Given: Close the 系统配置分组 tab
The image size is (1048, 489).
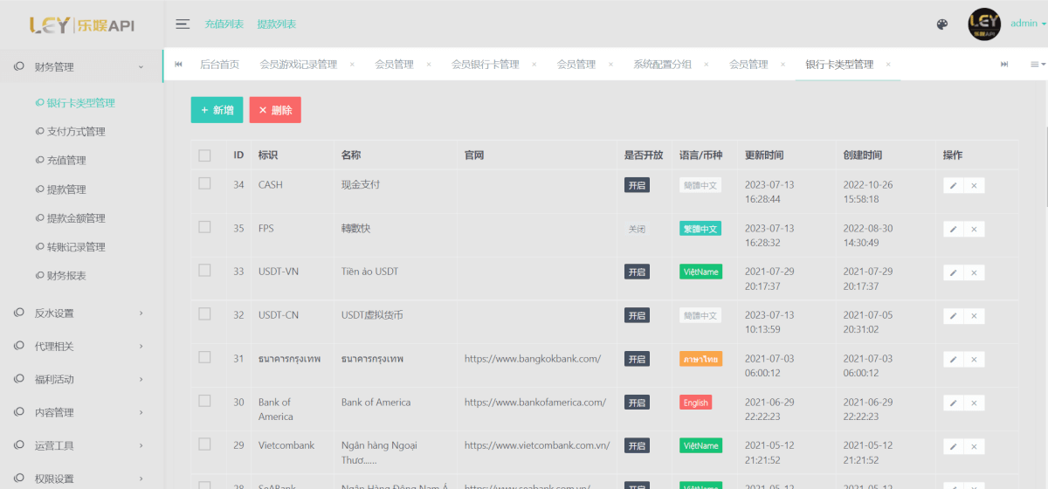Looking at the screenshot, I should (706, 65).
